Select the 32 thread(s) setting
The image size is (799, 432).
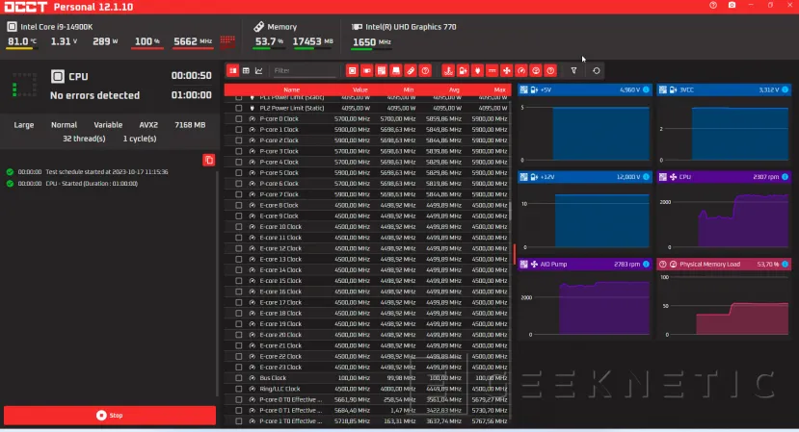point(84,139)
